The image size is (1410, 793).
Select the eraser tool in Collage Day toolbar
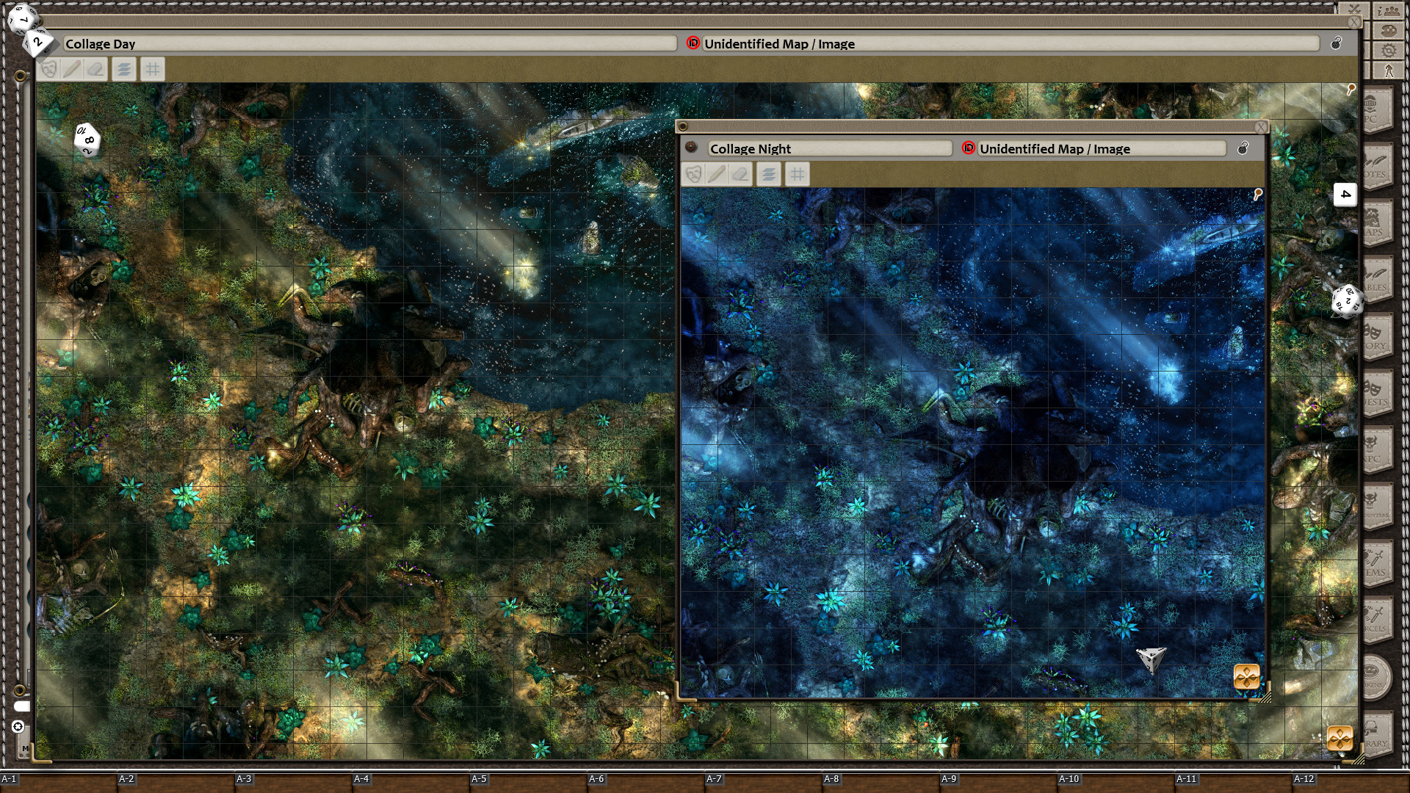tap(95, 70)
